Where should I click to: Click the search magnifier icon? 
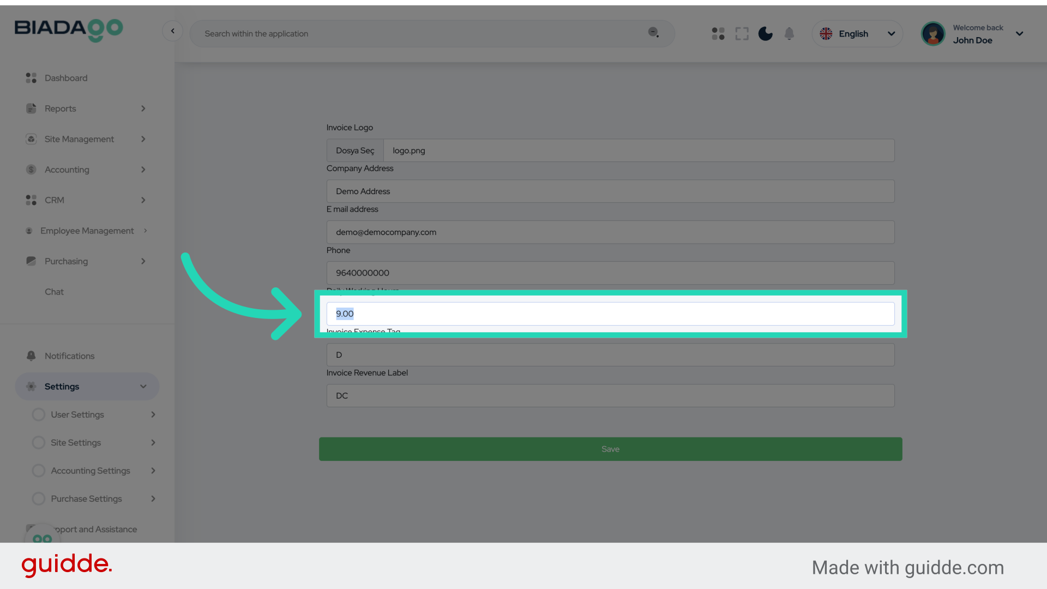click(x=653, y=33)
